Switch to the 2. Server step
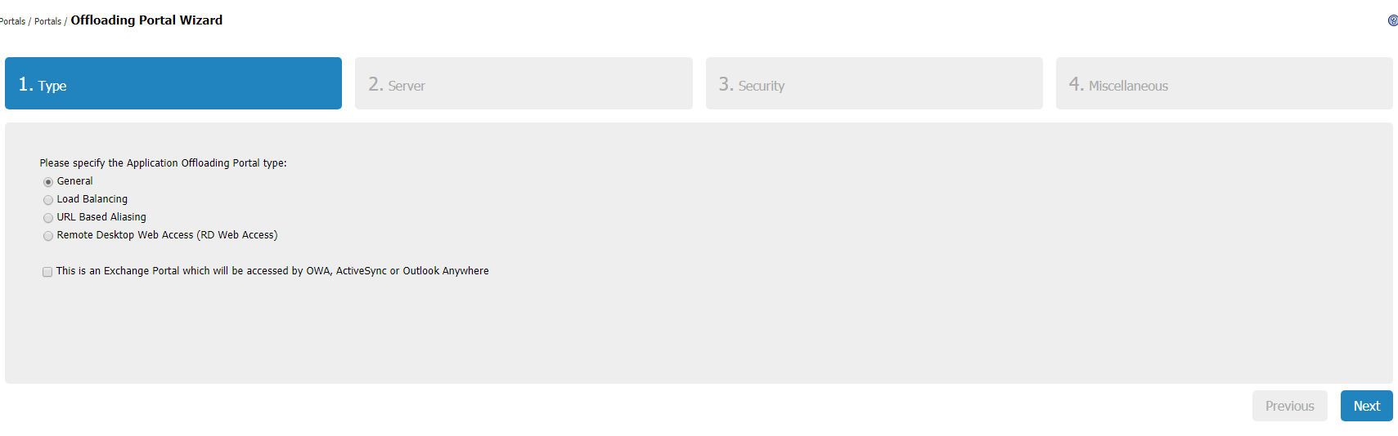Viewport: 1398px width, 436px height. (x=524, y=83)
